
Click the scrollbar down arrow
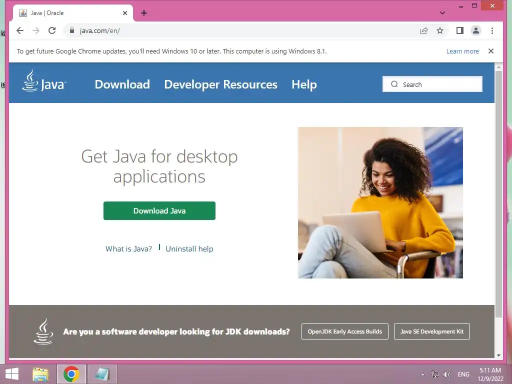498,355
